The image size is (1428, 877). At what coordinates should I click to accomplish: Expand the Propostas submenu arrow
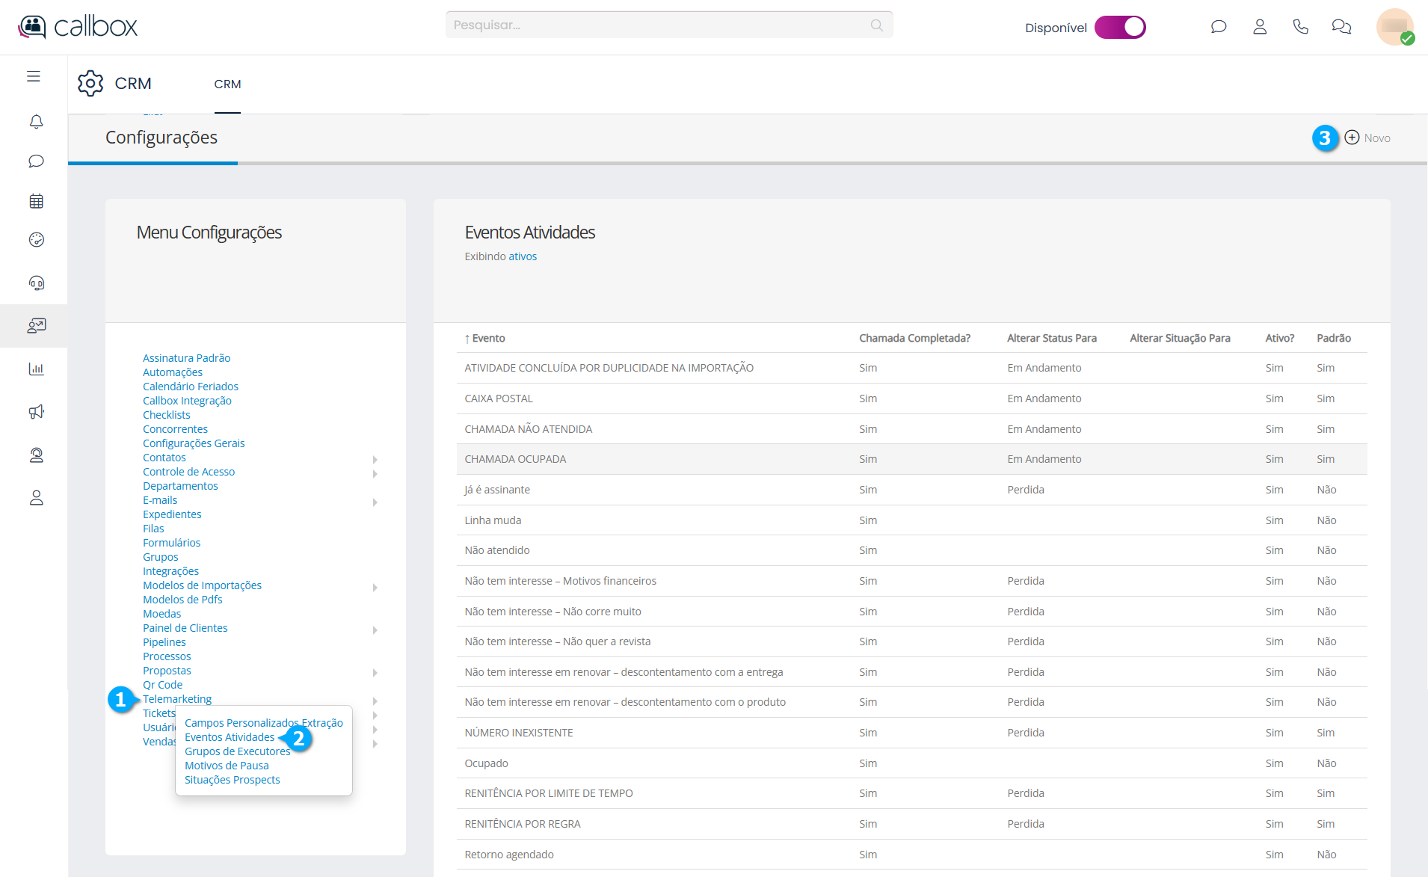pyautogui.click(x=375, y=672)
